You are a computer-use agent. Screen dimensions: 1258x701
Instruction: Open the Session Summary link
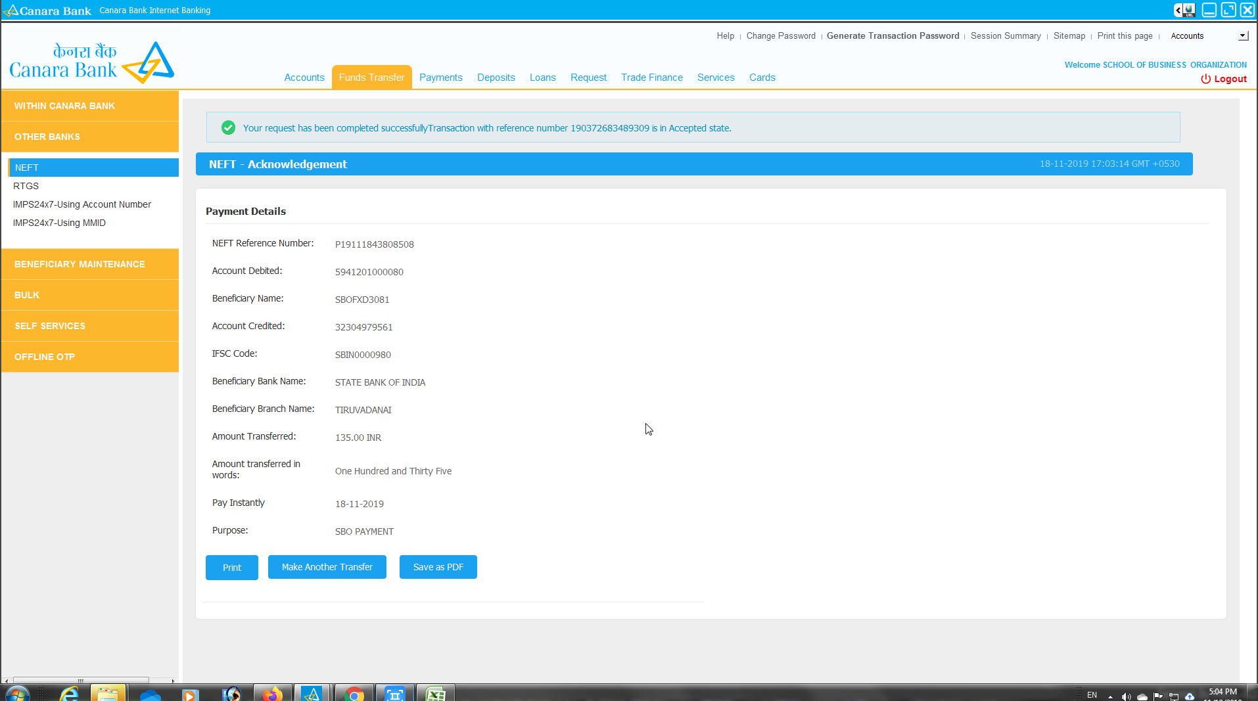pos(1006,36)
